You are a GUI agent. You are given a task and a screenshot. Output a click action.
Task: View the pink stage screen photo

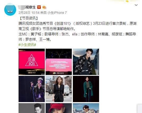point(59,62)
